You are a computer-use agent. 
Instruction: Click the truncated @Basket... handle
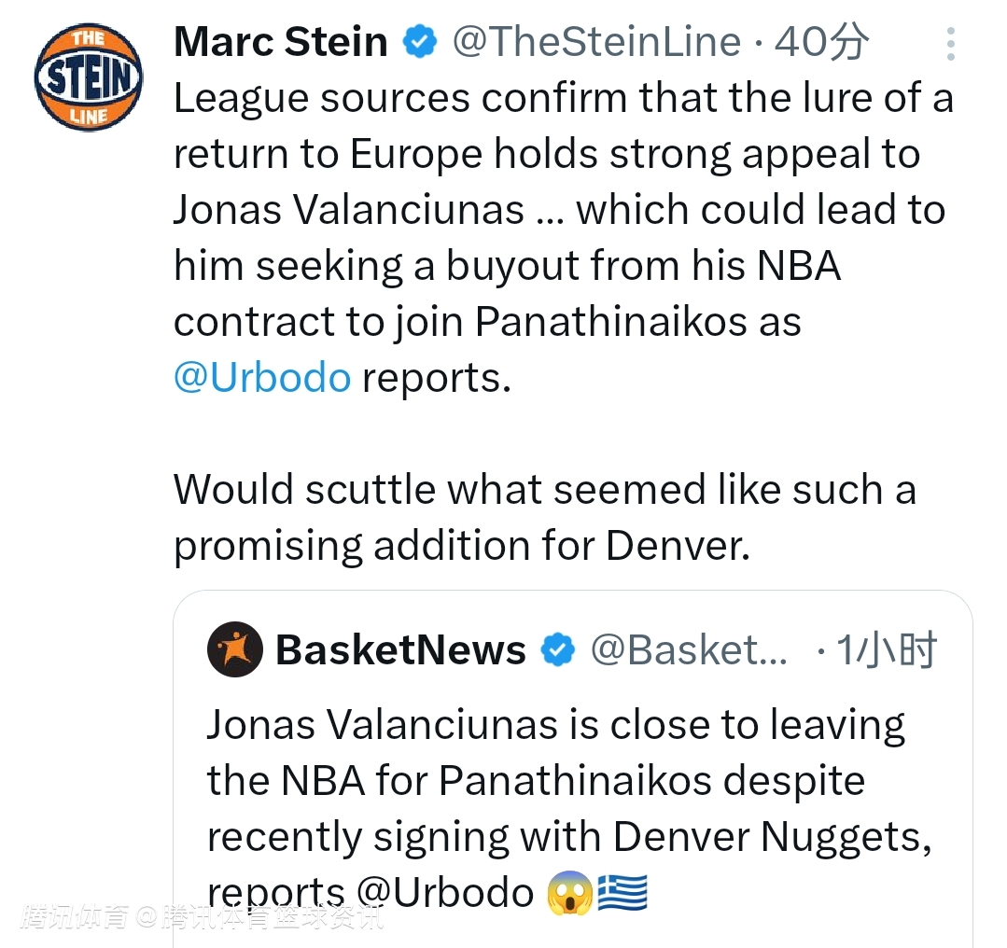pyautogui.click(x=689, y=650)
